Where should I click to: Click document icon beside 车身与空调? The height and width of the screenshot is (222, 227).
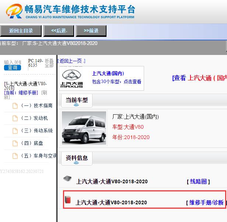[x=15, y=156]
